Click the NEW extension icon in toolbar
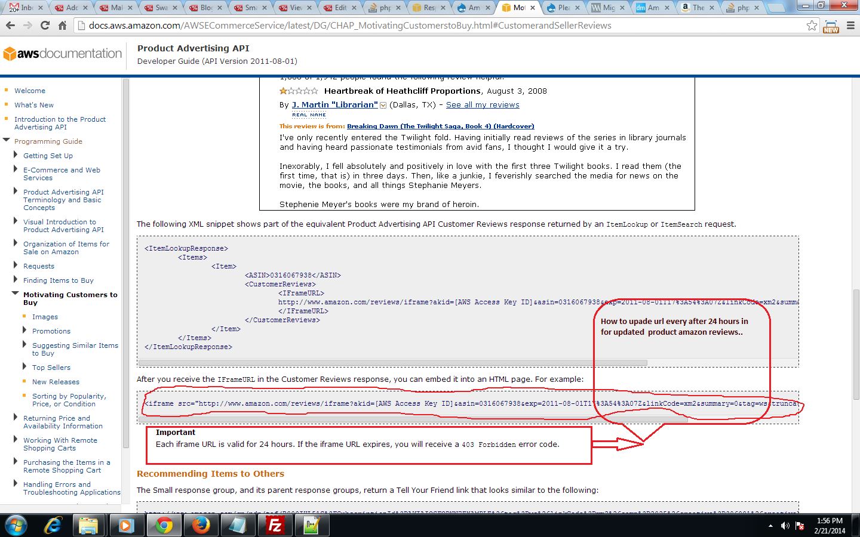The height and width of the screenshot is (537, 860). [x=831, y=26]
